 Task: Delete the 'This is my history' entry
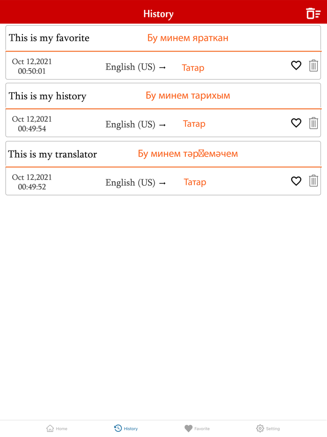click(x=313, y=123)
